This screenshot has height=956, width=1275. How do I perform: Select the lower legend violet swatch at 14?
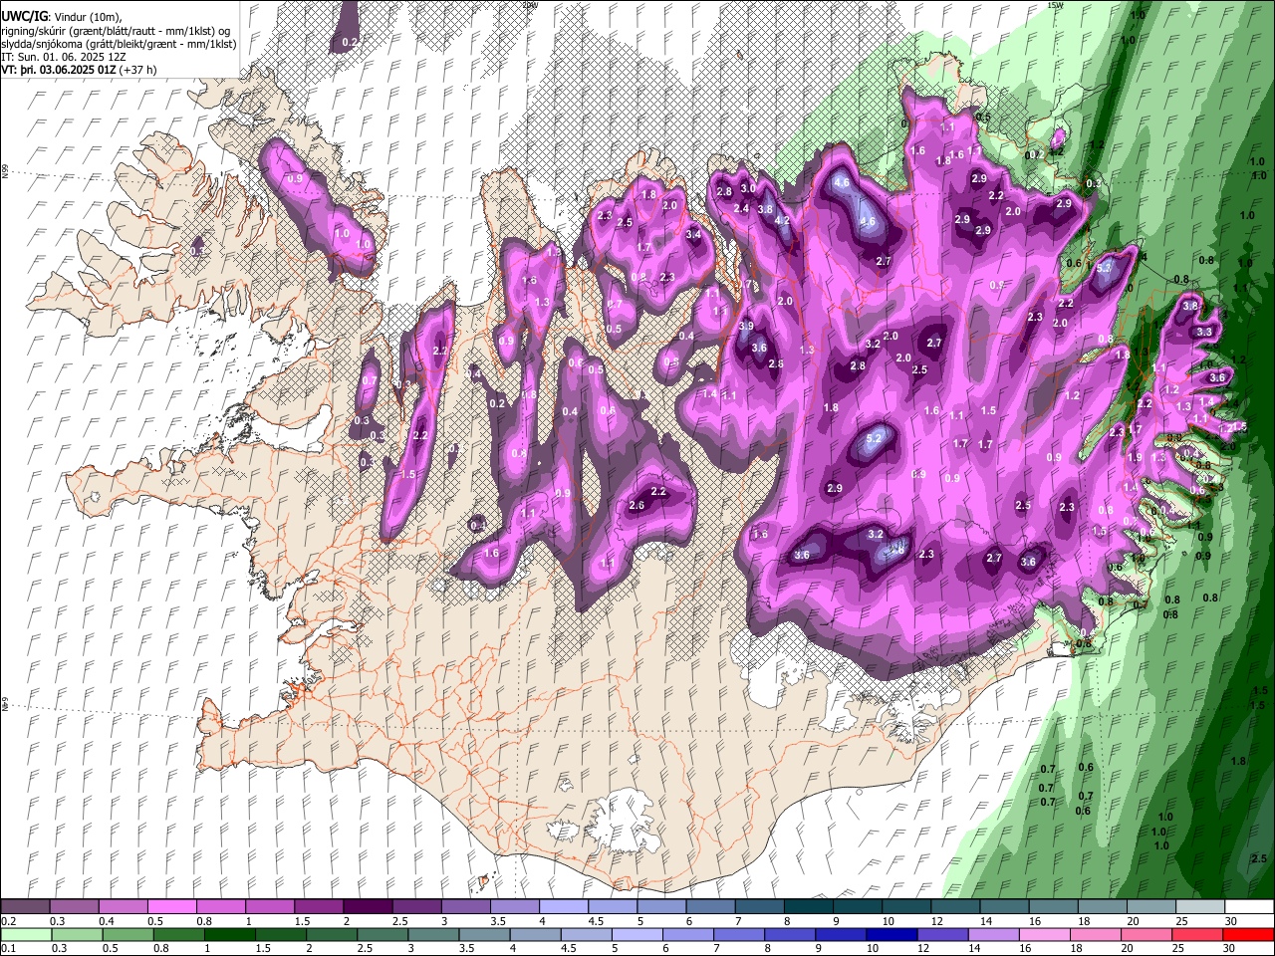(994, 934)
